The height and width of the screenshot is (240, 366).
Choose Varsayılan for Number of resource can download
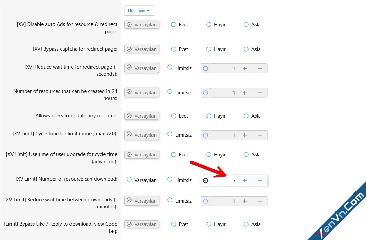[x=129, y=180]
